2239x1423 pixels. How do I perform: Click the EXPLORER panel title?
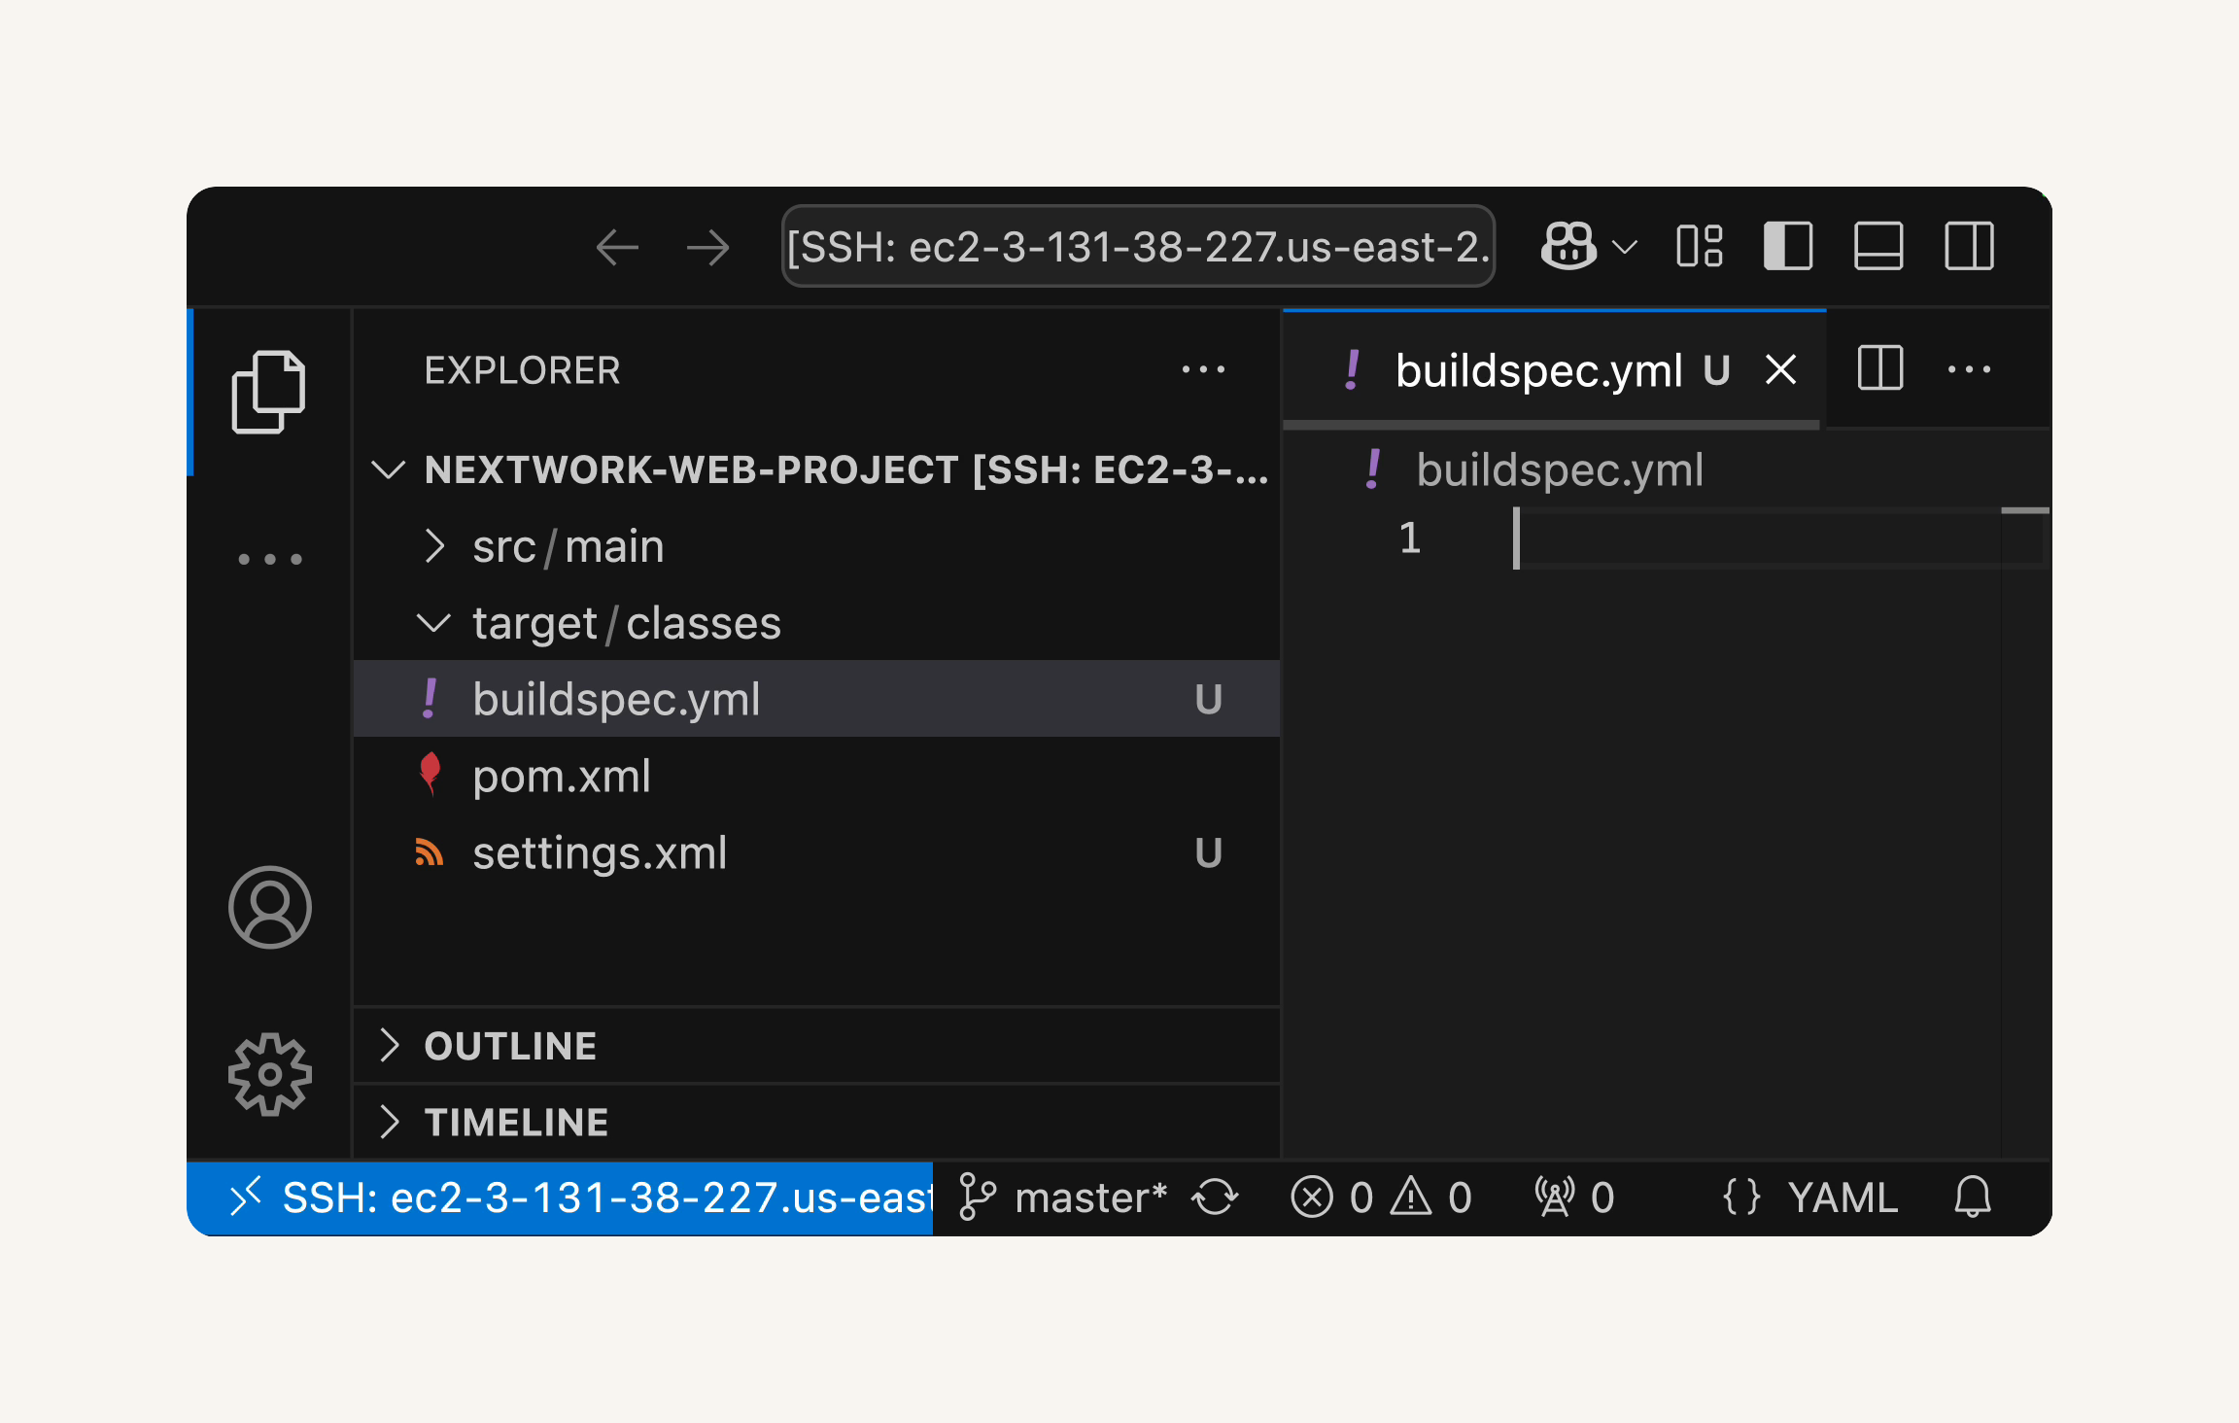pos(522,370)
